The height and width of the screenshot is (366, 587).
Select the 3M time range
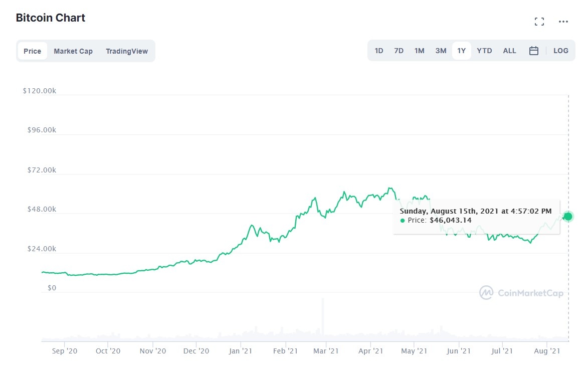441,50
